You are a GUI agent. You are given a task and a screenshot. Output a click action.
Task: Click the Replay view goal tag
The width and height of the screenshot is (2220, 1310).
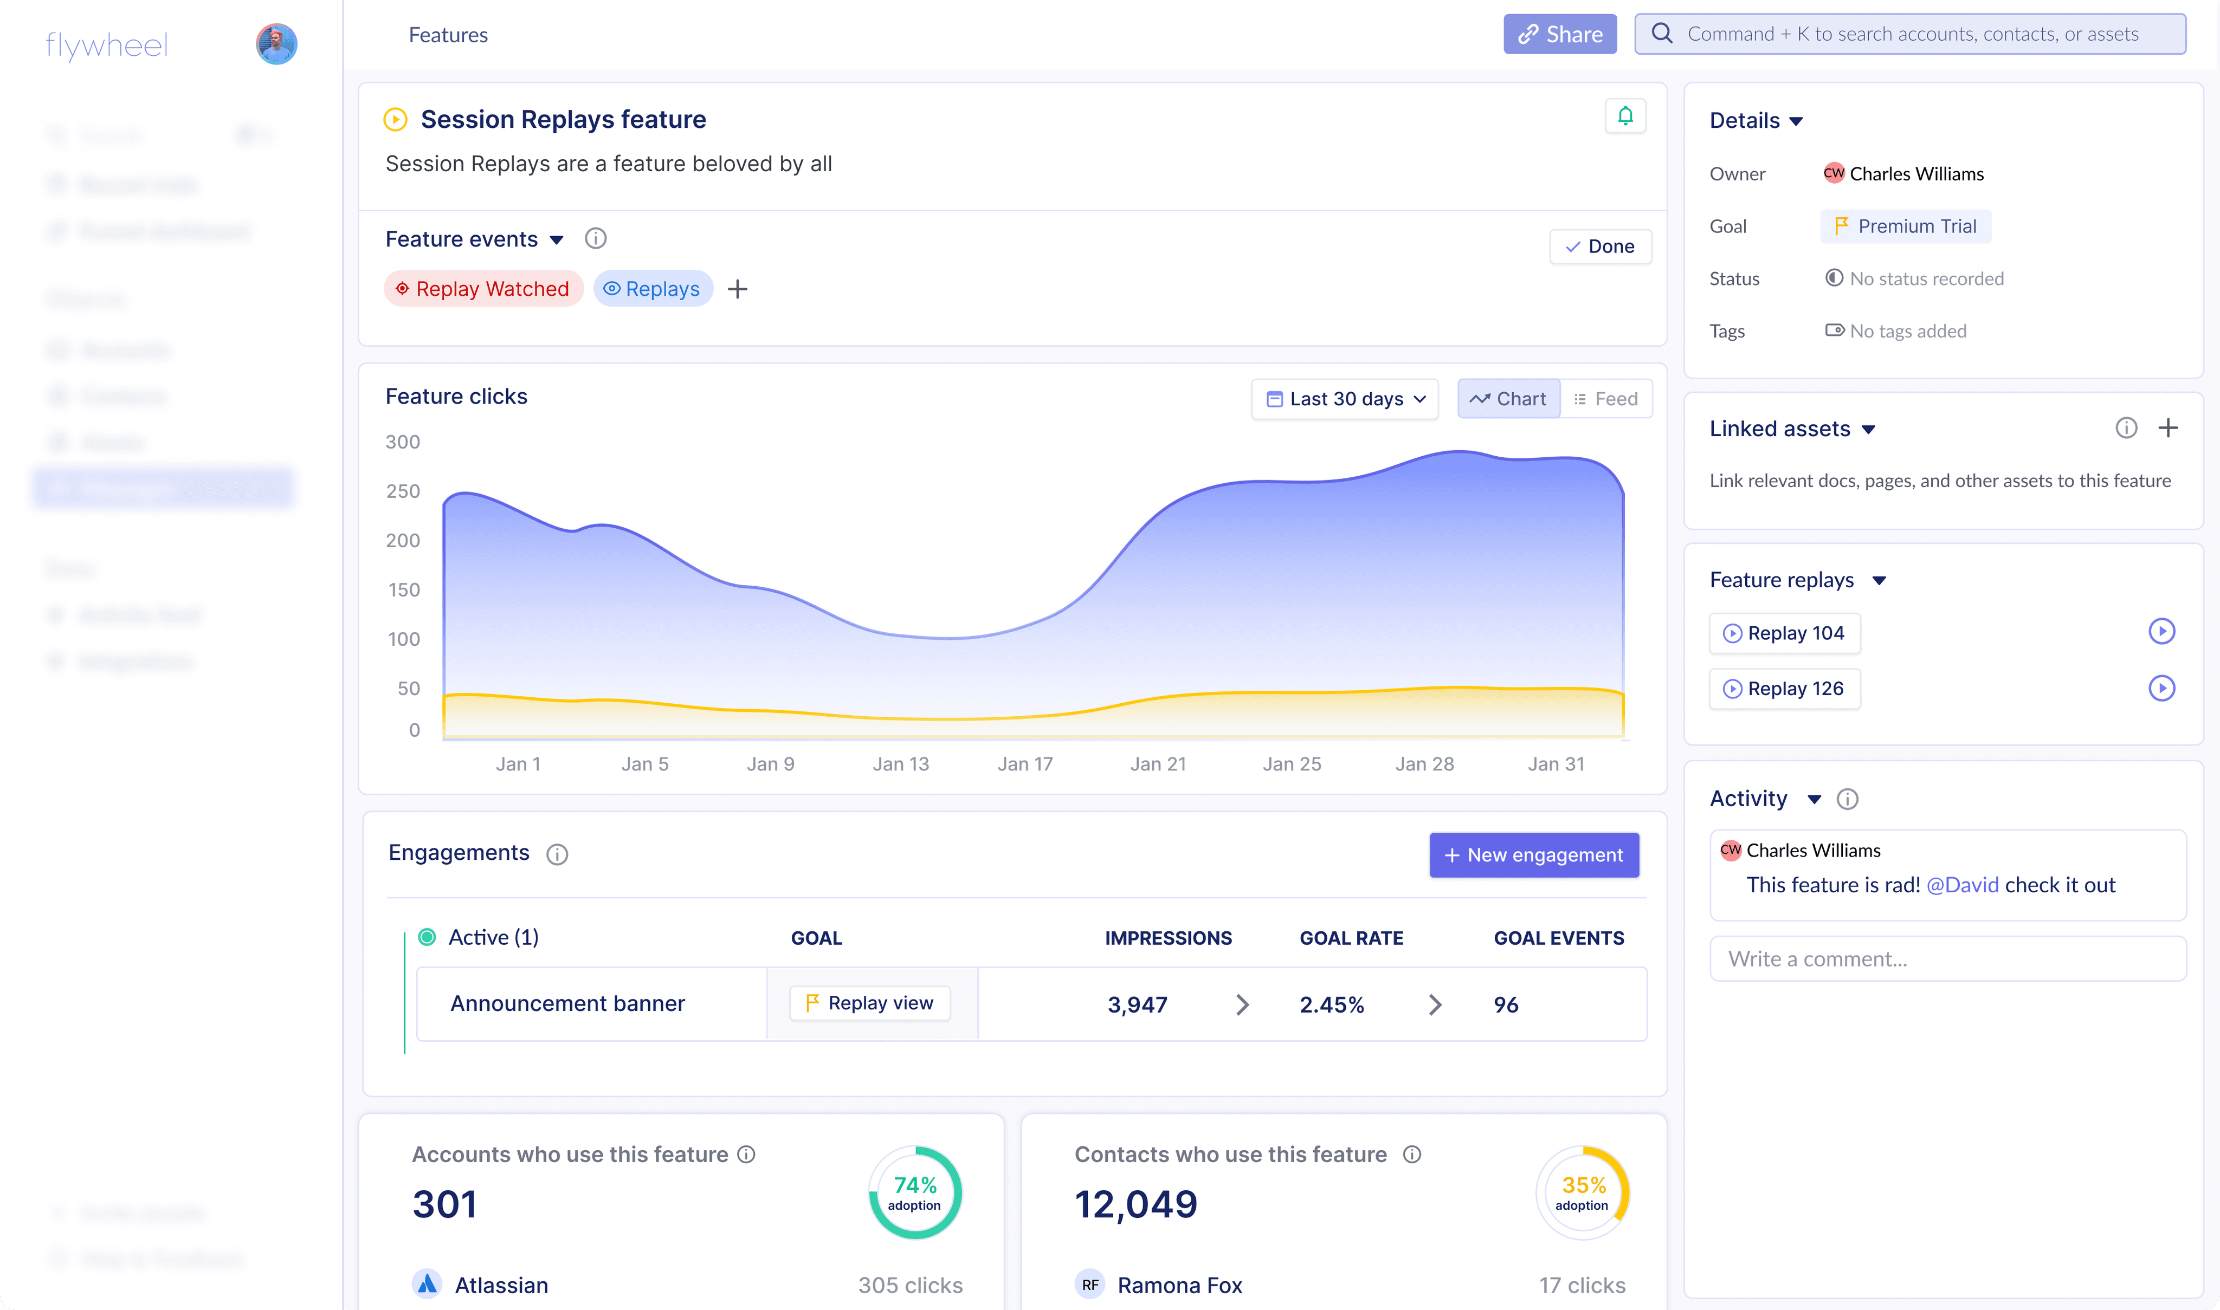click(870, 1003)
